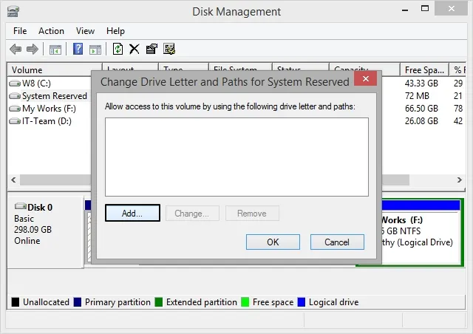Click the drive letter and paths list box
The image size is (473, 334).
(x=236, y=157)
